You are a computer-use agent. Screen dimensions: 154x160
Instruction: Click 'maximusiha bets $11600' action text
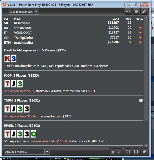tap(49, 141)
